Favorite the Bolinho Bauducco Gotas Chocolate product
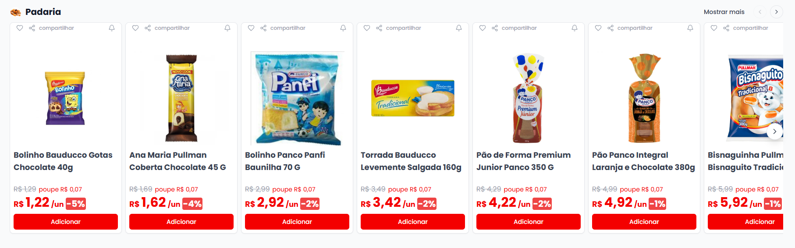795x248 pixels. [20, 28]
